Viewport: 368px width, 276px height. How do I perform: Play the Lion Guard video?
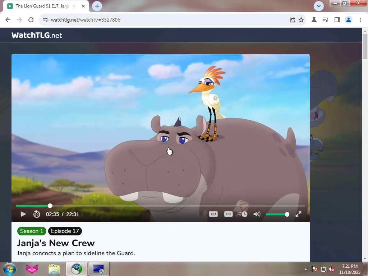(x=23, y=214)
